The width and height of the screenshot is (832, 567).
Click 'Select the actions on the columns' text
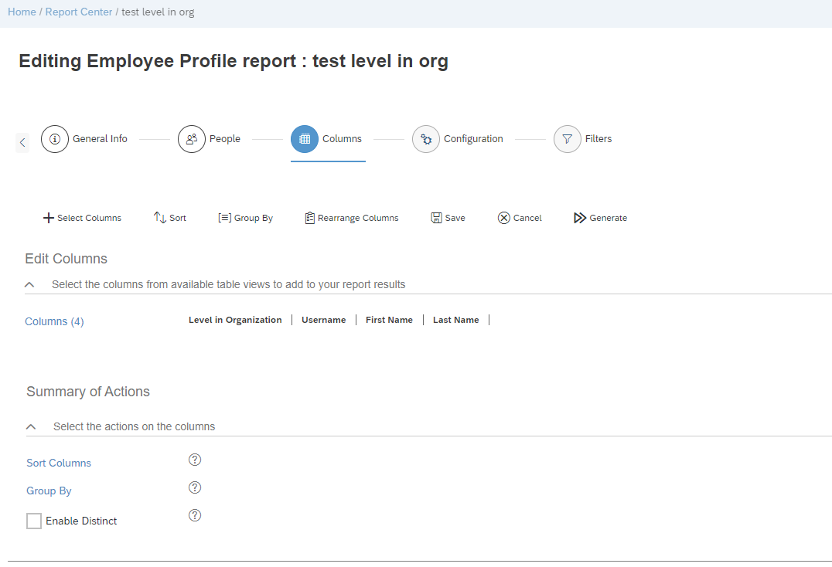pos(135,426)
